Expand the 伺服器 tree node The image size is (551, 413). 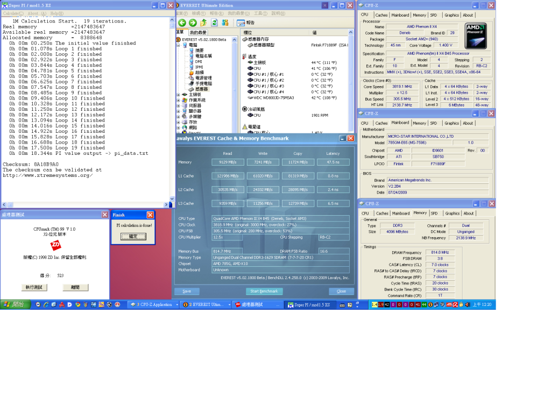pyautogui.click(x=178, y=106)
